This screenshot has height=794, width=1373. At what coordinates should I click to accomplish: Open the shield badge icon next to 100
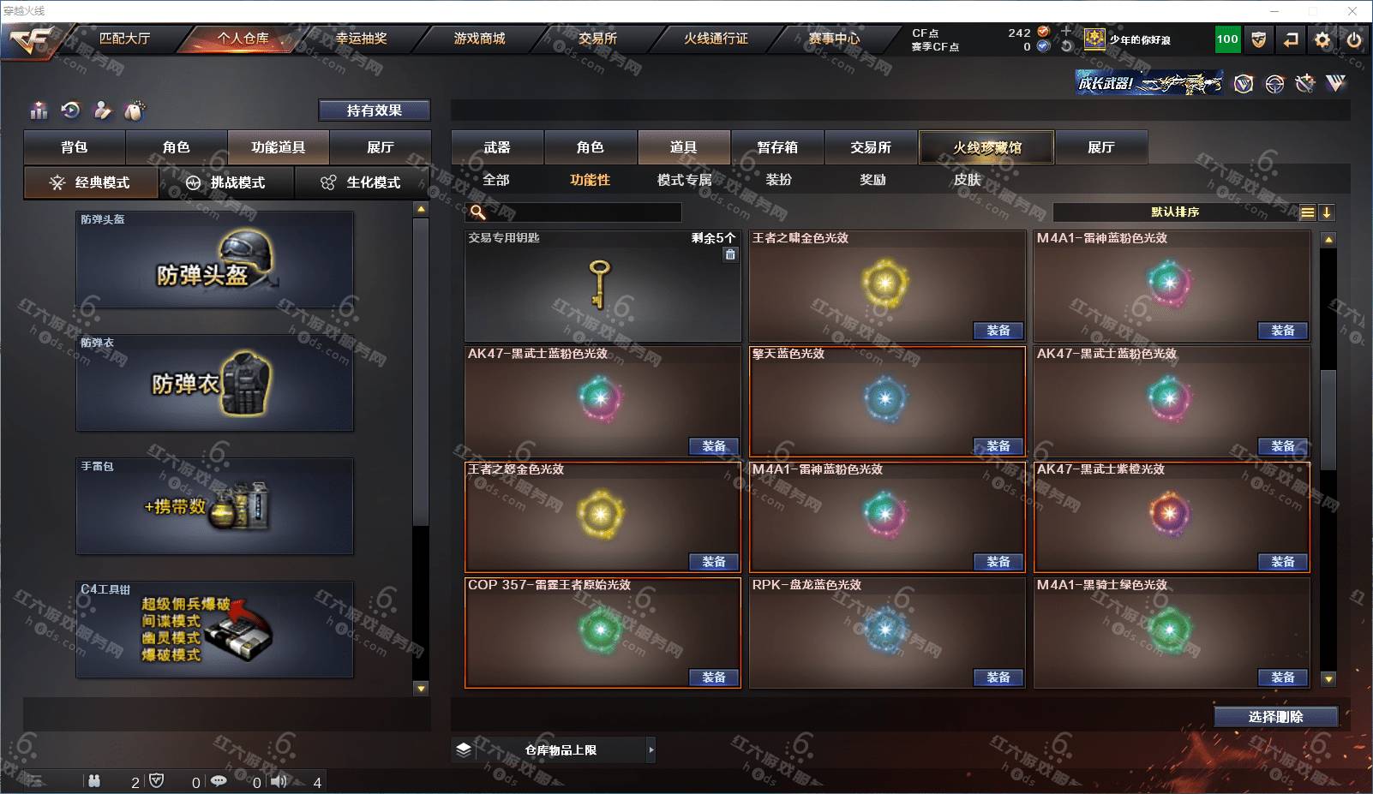[x=1259, y=39]
